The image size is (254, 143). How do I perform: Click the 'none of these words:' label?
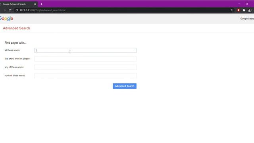pyautogui.click(x=15, y=75)
